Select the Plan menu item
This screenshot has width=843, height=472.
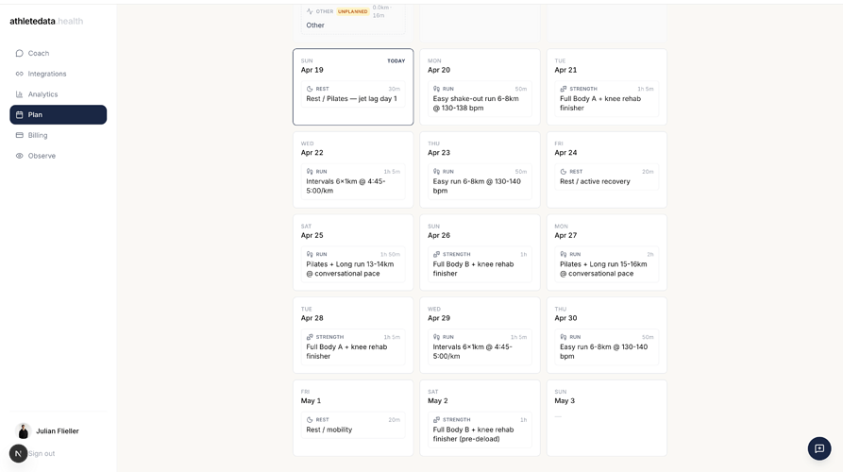(59, 114)
